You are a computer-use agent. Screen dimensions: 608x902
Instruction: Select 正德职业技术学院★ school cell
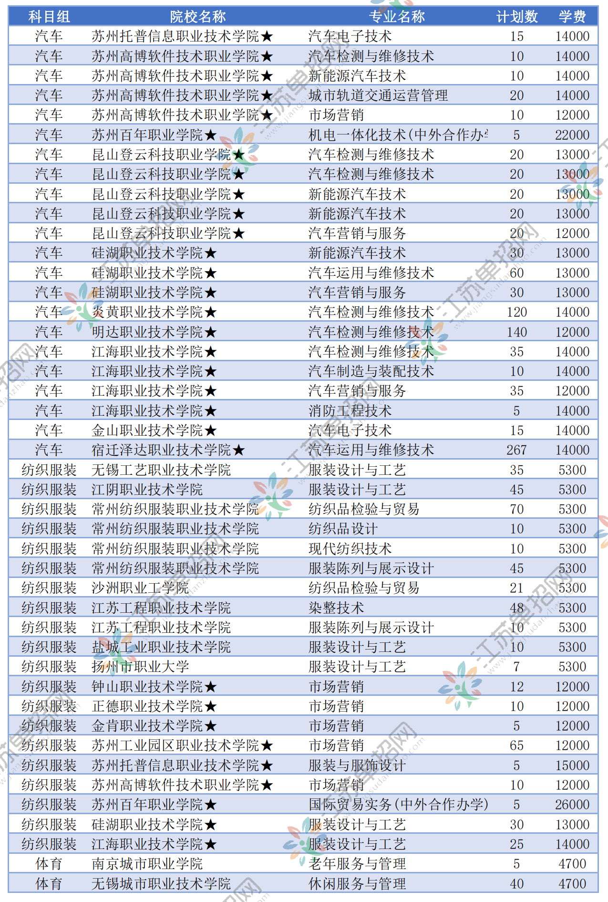[x=154, y=706]
